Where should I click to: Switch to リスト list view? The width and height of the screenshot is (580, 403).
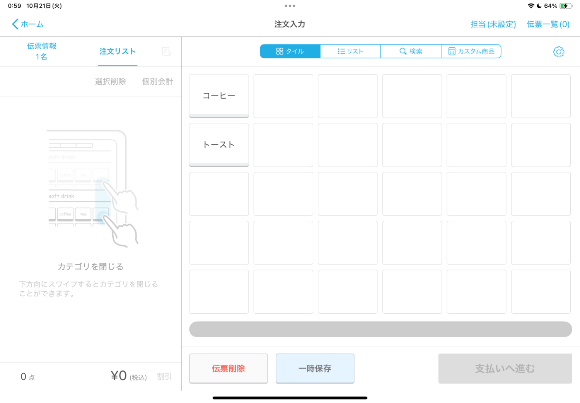coord(350,51)
